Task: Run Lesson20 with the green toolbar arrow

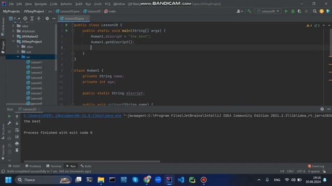Action: pyautogui.click(x=286, y=11)
